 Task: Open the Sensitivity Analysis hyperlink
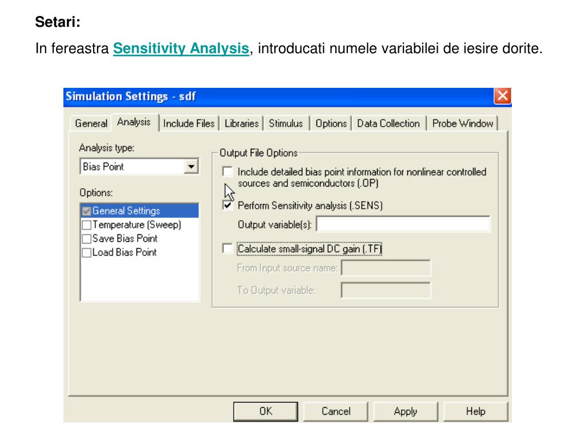(181, 48)
